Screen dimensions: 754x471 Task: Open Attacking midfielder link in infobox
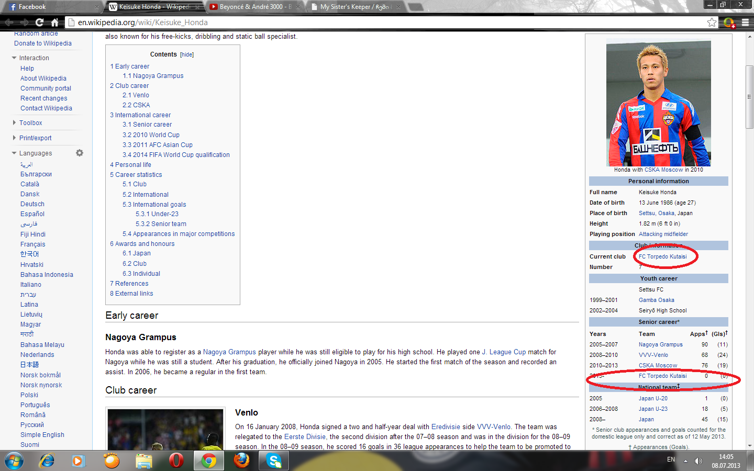tap(663, 234)
